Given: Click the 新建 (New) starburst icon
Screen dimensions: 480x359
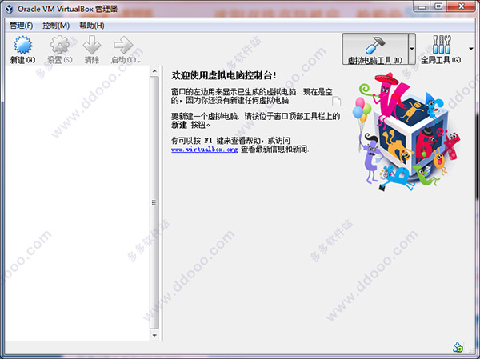Looking at the screenshot, I should [x=22, y=46].
